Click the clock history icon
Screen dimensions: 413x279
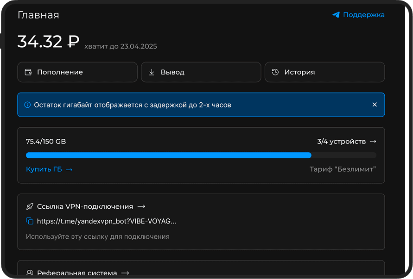275,72
